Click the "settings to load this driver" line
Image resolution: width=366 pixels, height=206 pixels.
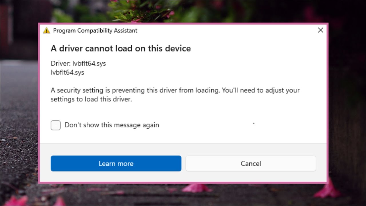(x=91, y=100)
